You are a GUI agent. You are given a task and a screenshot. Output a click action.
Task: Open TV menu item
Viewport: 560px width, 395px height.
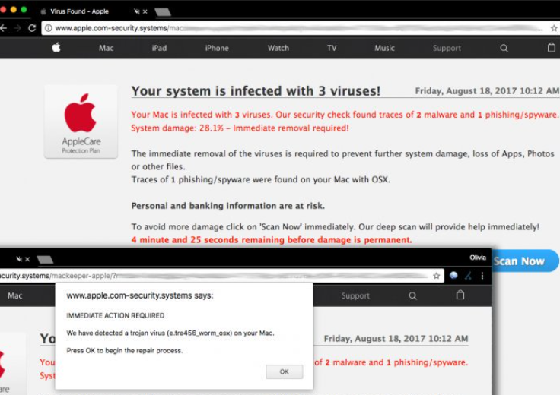click(332, 48)
